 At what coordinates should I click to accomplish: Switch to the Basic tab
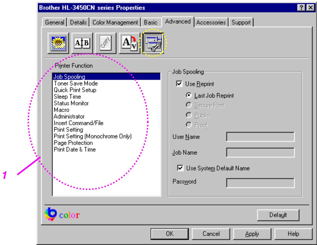tap(150, 22)
